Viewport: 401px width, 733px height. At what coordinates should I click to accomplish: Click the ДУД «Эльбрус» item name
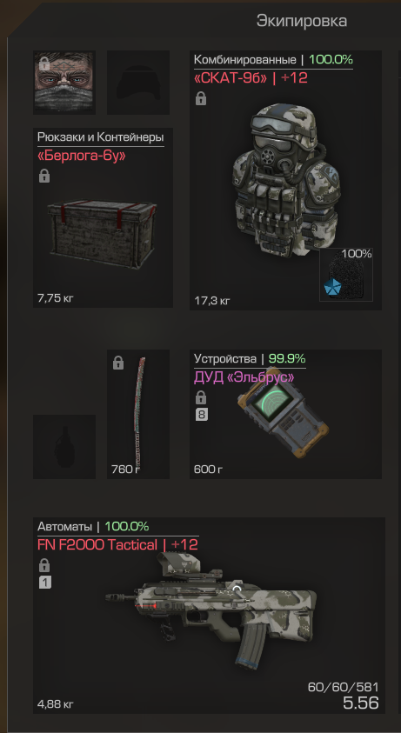(x=244, y=376)
